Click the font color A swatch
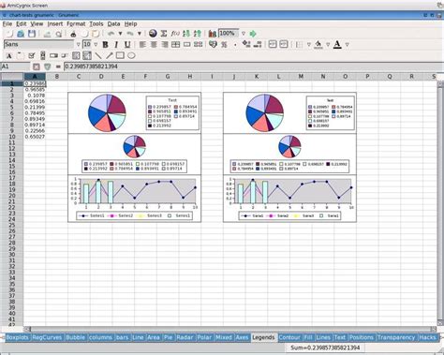This screenshot has width=444, height=355. tap(337, 45)
